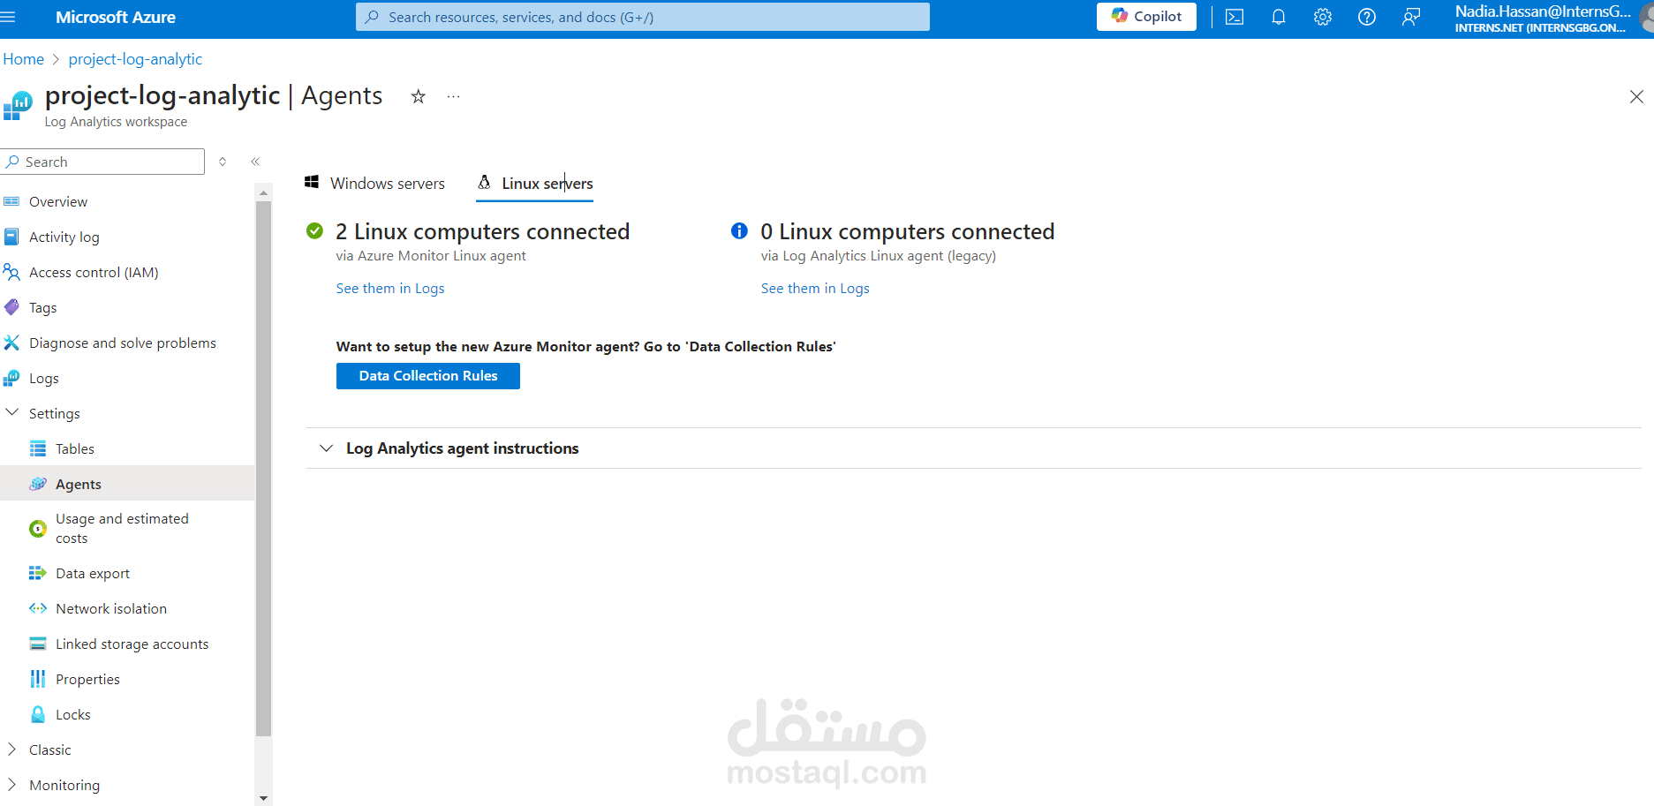
Task: Click the blue info icon by legacy agent
Action: pyautogui.click(x=739, y=231)
